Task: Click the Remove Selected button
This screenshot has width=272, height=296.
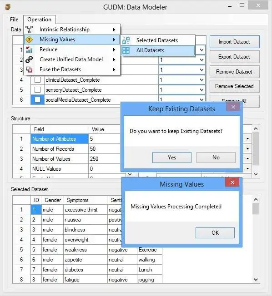Action: click(235, 86)
